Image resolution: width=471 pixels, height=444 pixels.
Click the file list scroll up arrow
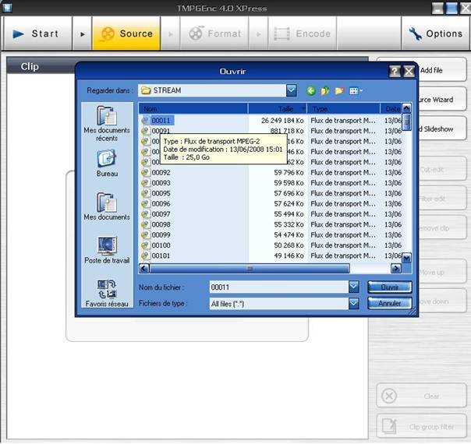(406, 108)
